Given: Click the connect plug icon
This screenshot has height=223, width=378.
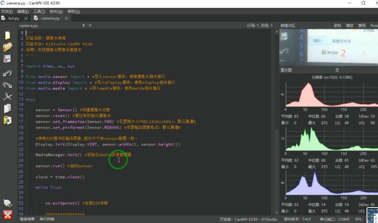Looking at the screenshot, I should pos(8,203).
